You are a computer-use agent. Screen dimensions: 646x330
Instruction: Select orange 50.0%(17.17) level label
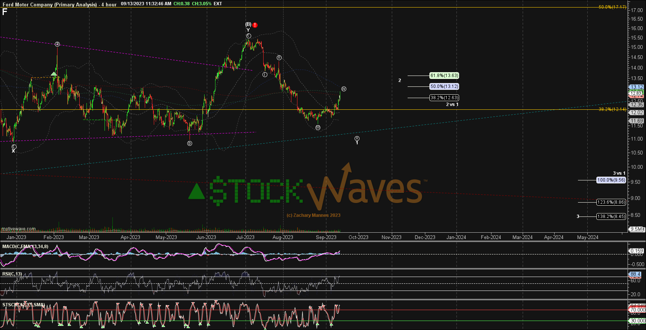coord(613,7)
